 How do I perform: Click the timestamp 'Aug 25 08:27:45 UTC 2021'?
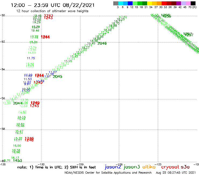(176, 173)
